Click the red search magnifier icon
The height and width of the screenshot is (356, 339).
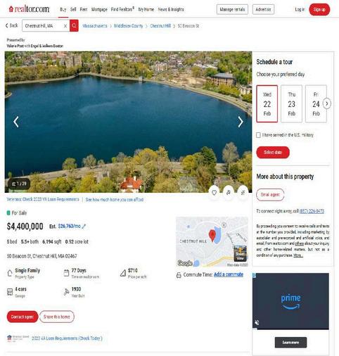coord(74,26)
